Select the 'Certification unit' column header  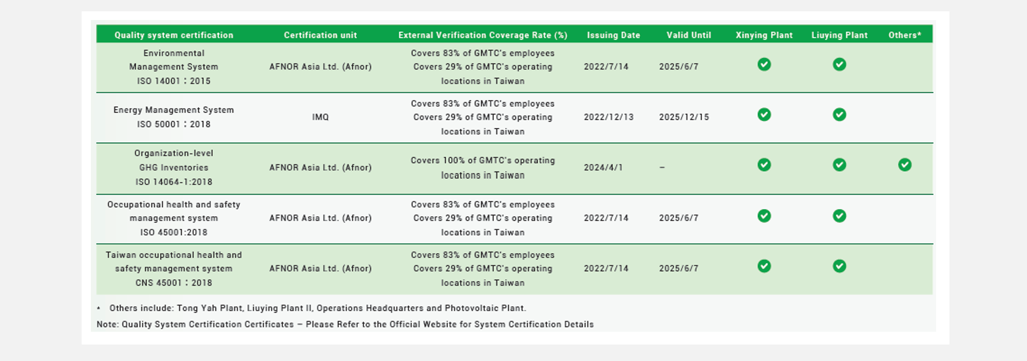point(320,35)
